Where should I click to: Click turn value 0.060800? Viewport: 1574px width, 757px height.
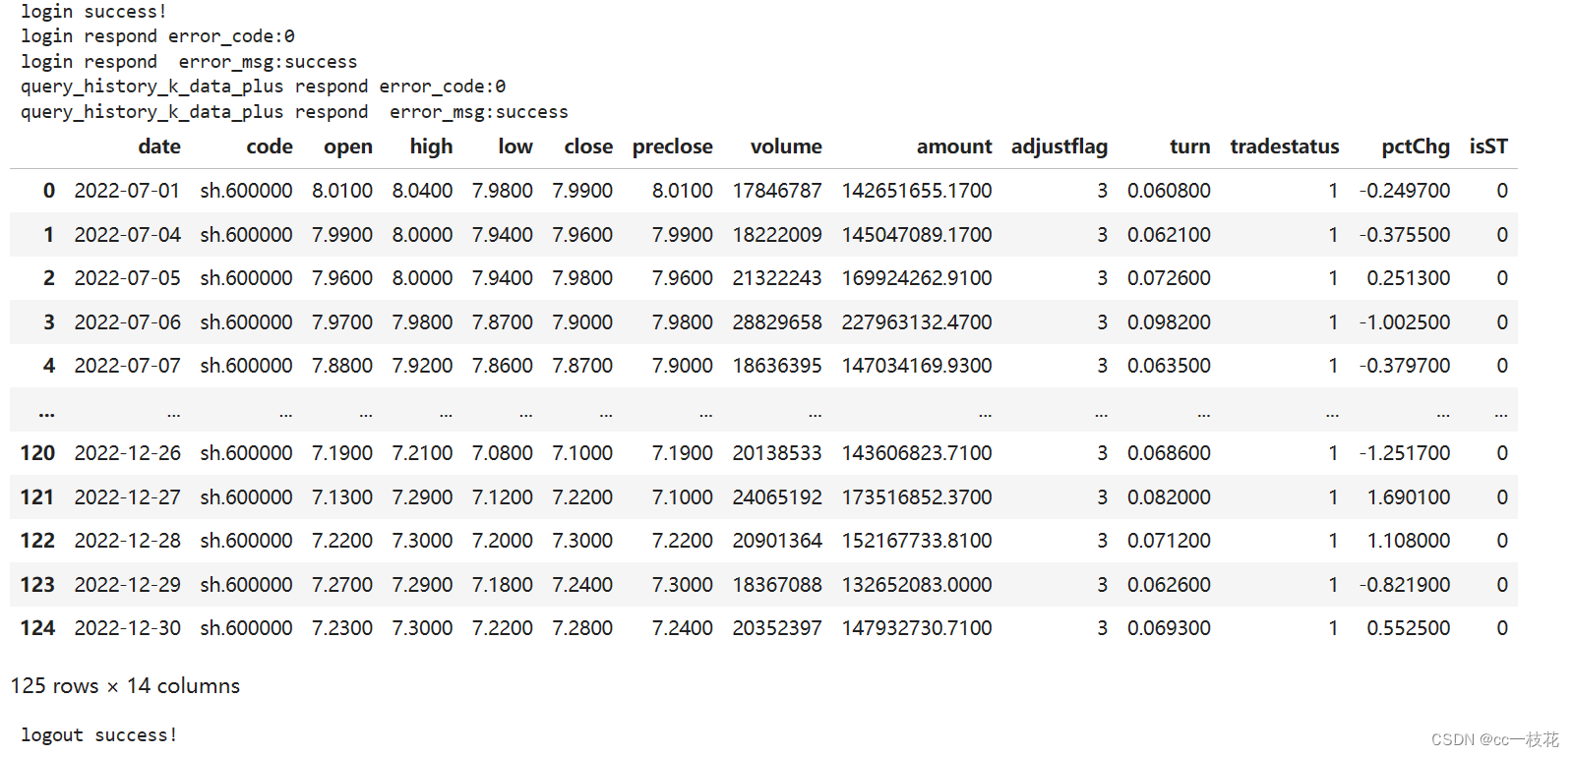point(1169,191)
